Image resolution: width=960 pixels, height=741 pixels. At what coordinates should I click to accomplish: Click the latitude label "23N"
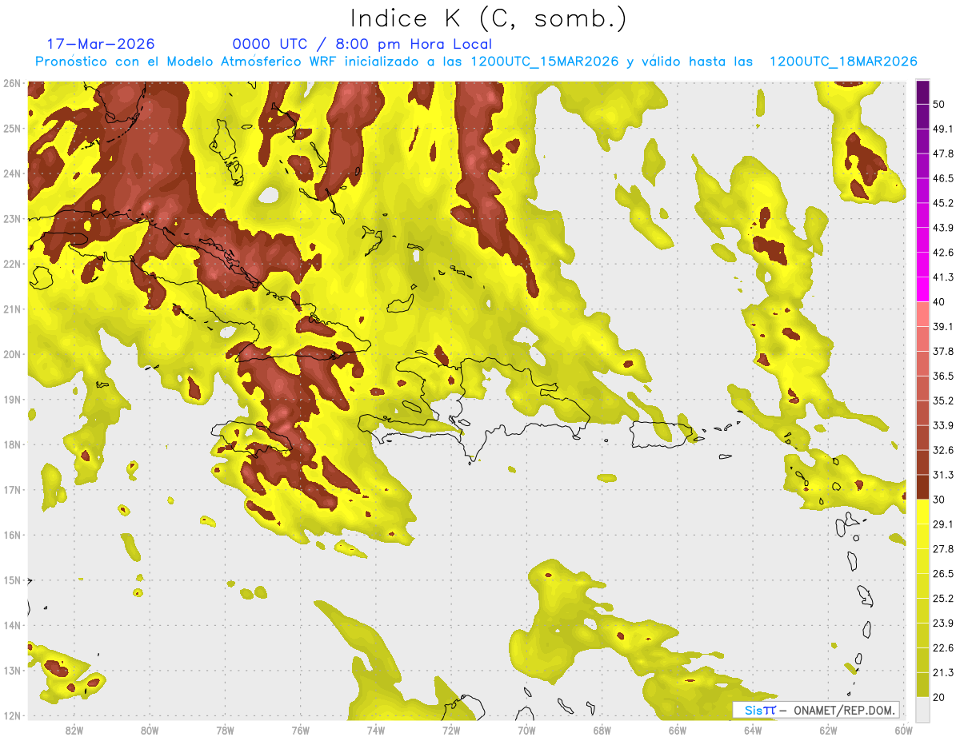(x=12, y=218)
